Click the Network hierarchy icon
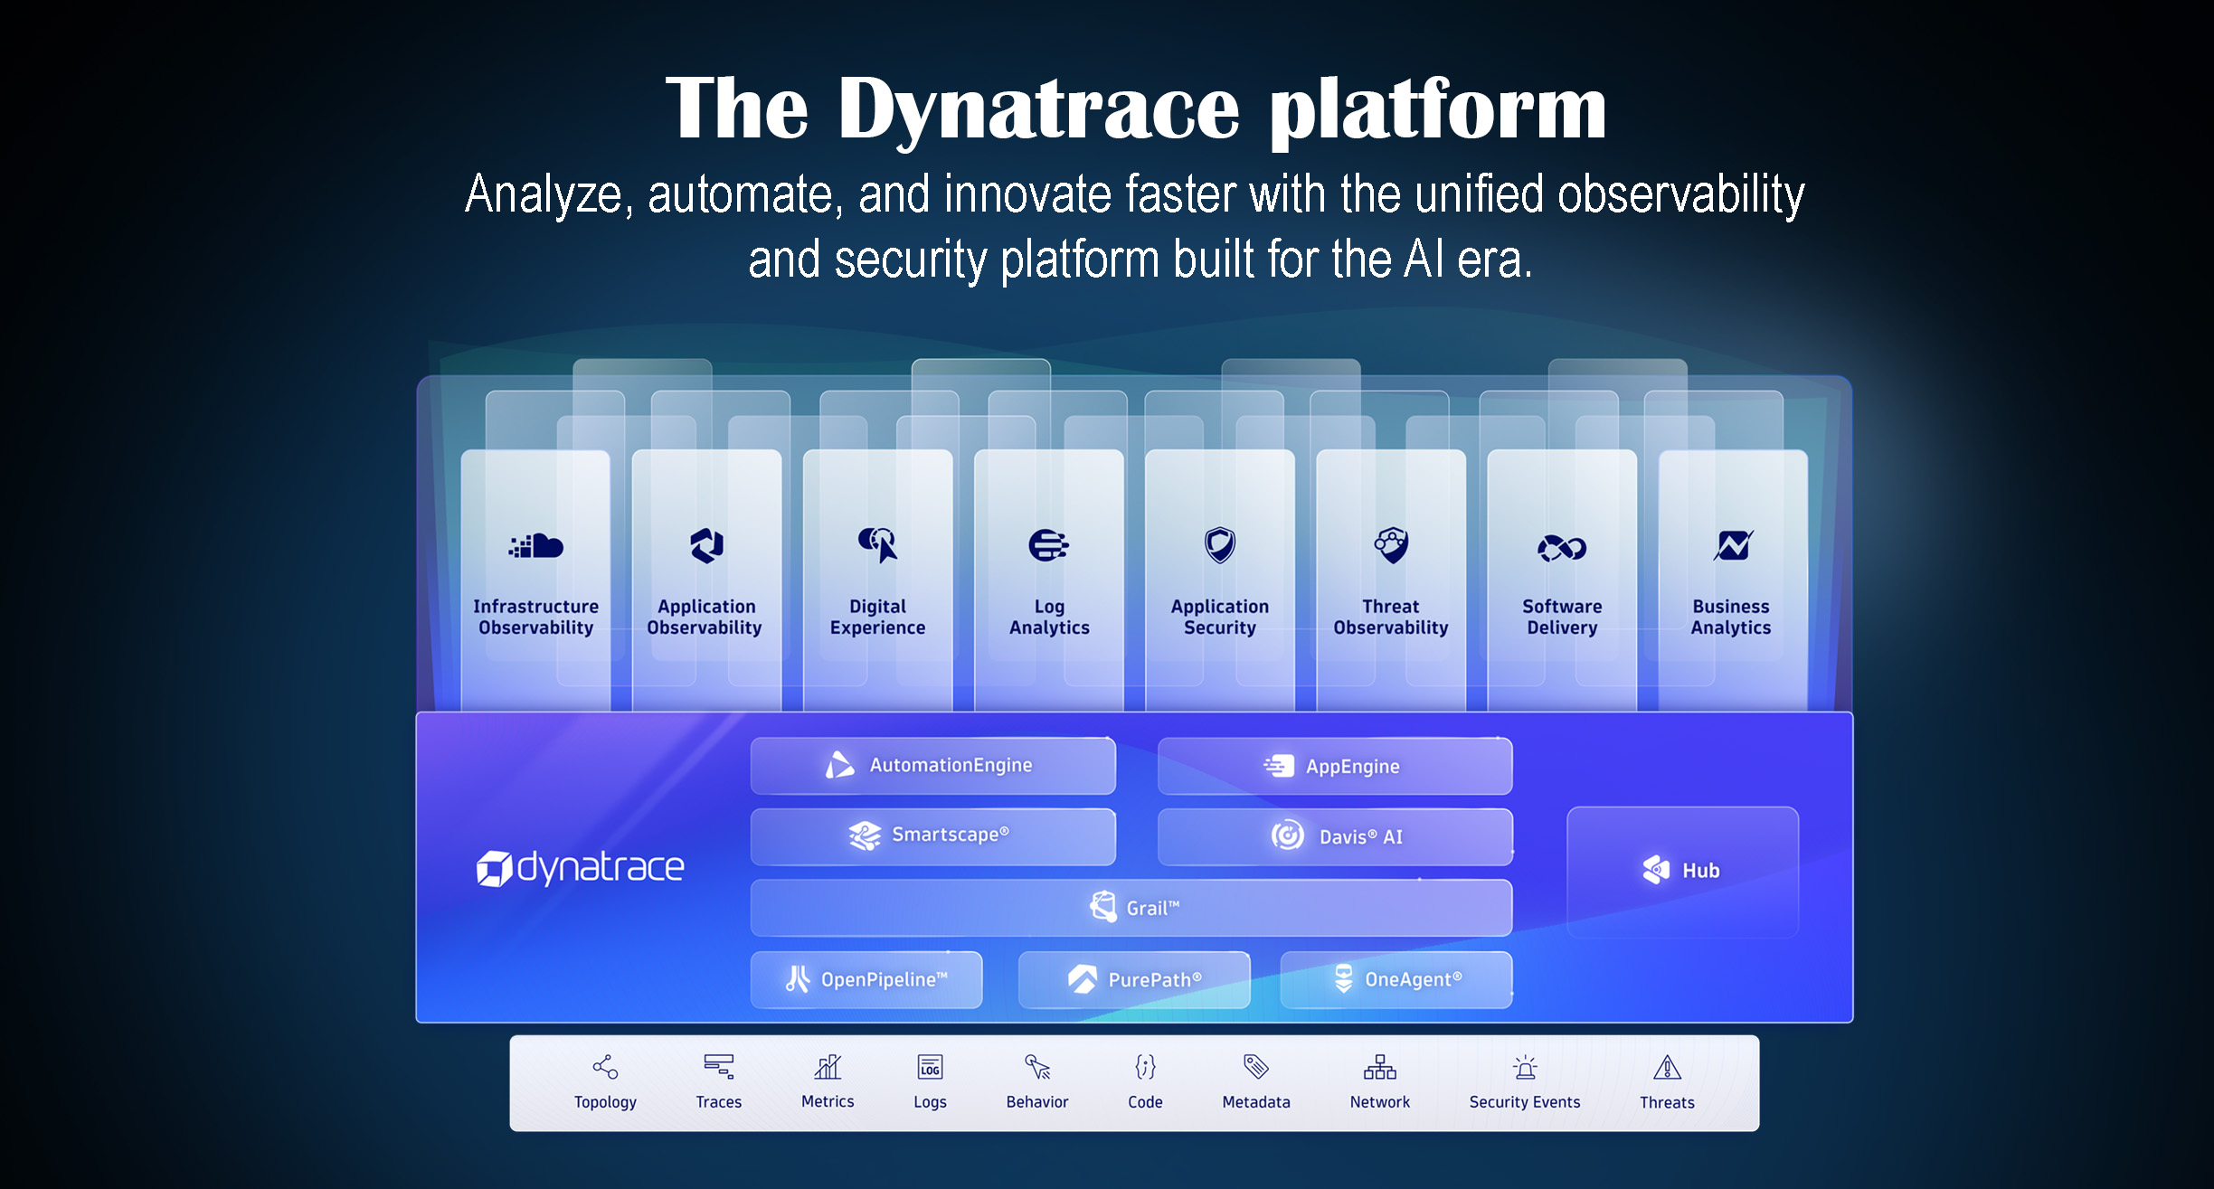Screen dimensions: 2214x1189 [x=1380, y=1067]
